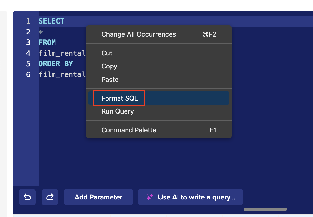
Task: Select Copy in the context menu
Action: click(109, 66)
